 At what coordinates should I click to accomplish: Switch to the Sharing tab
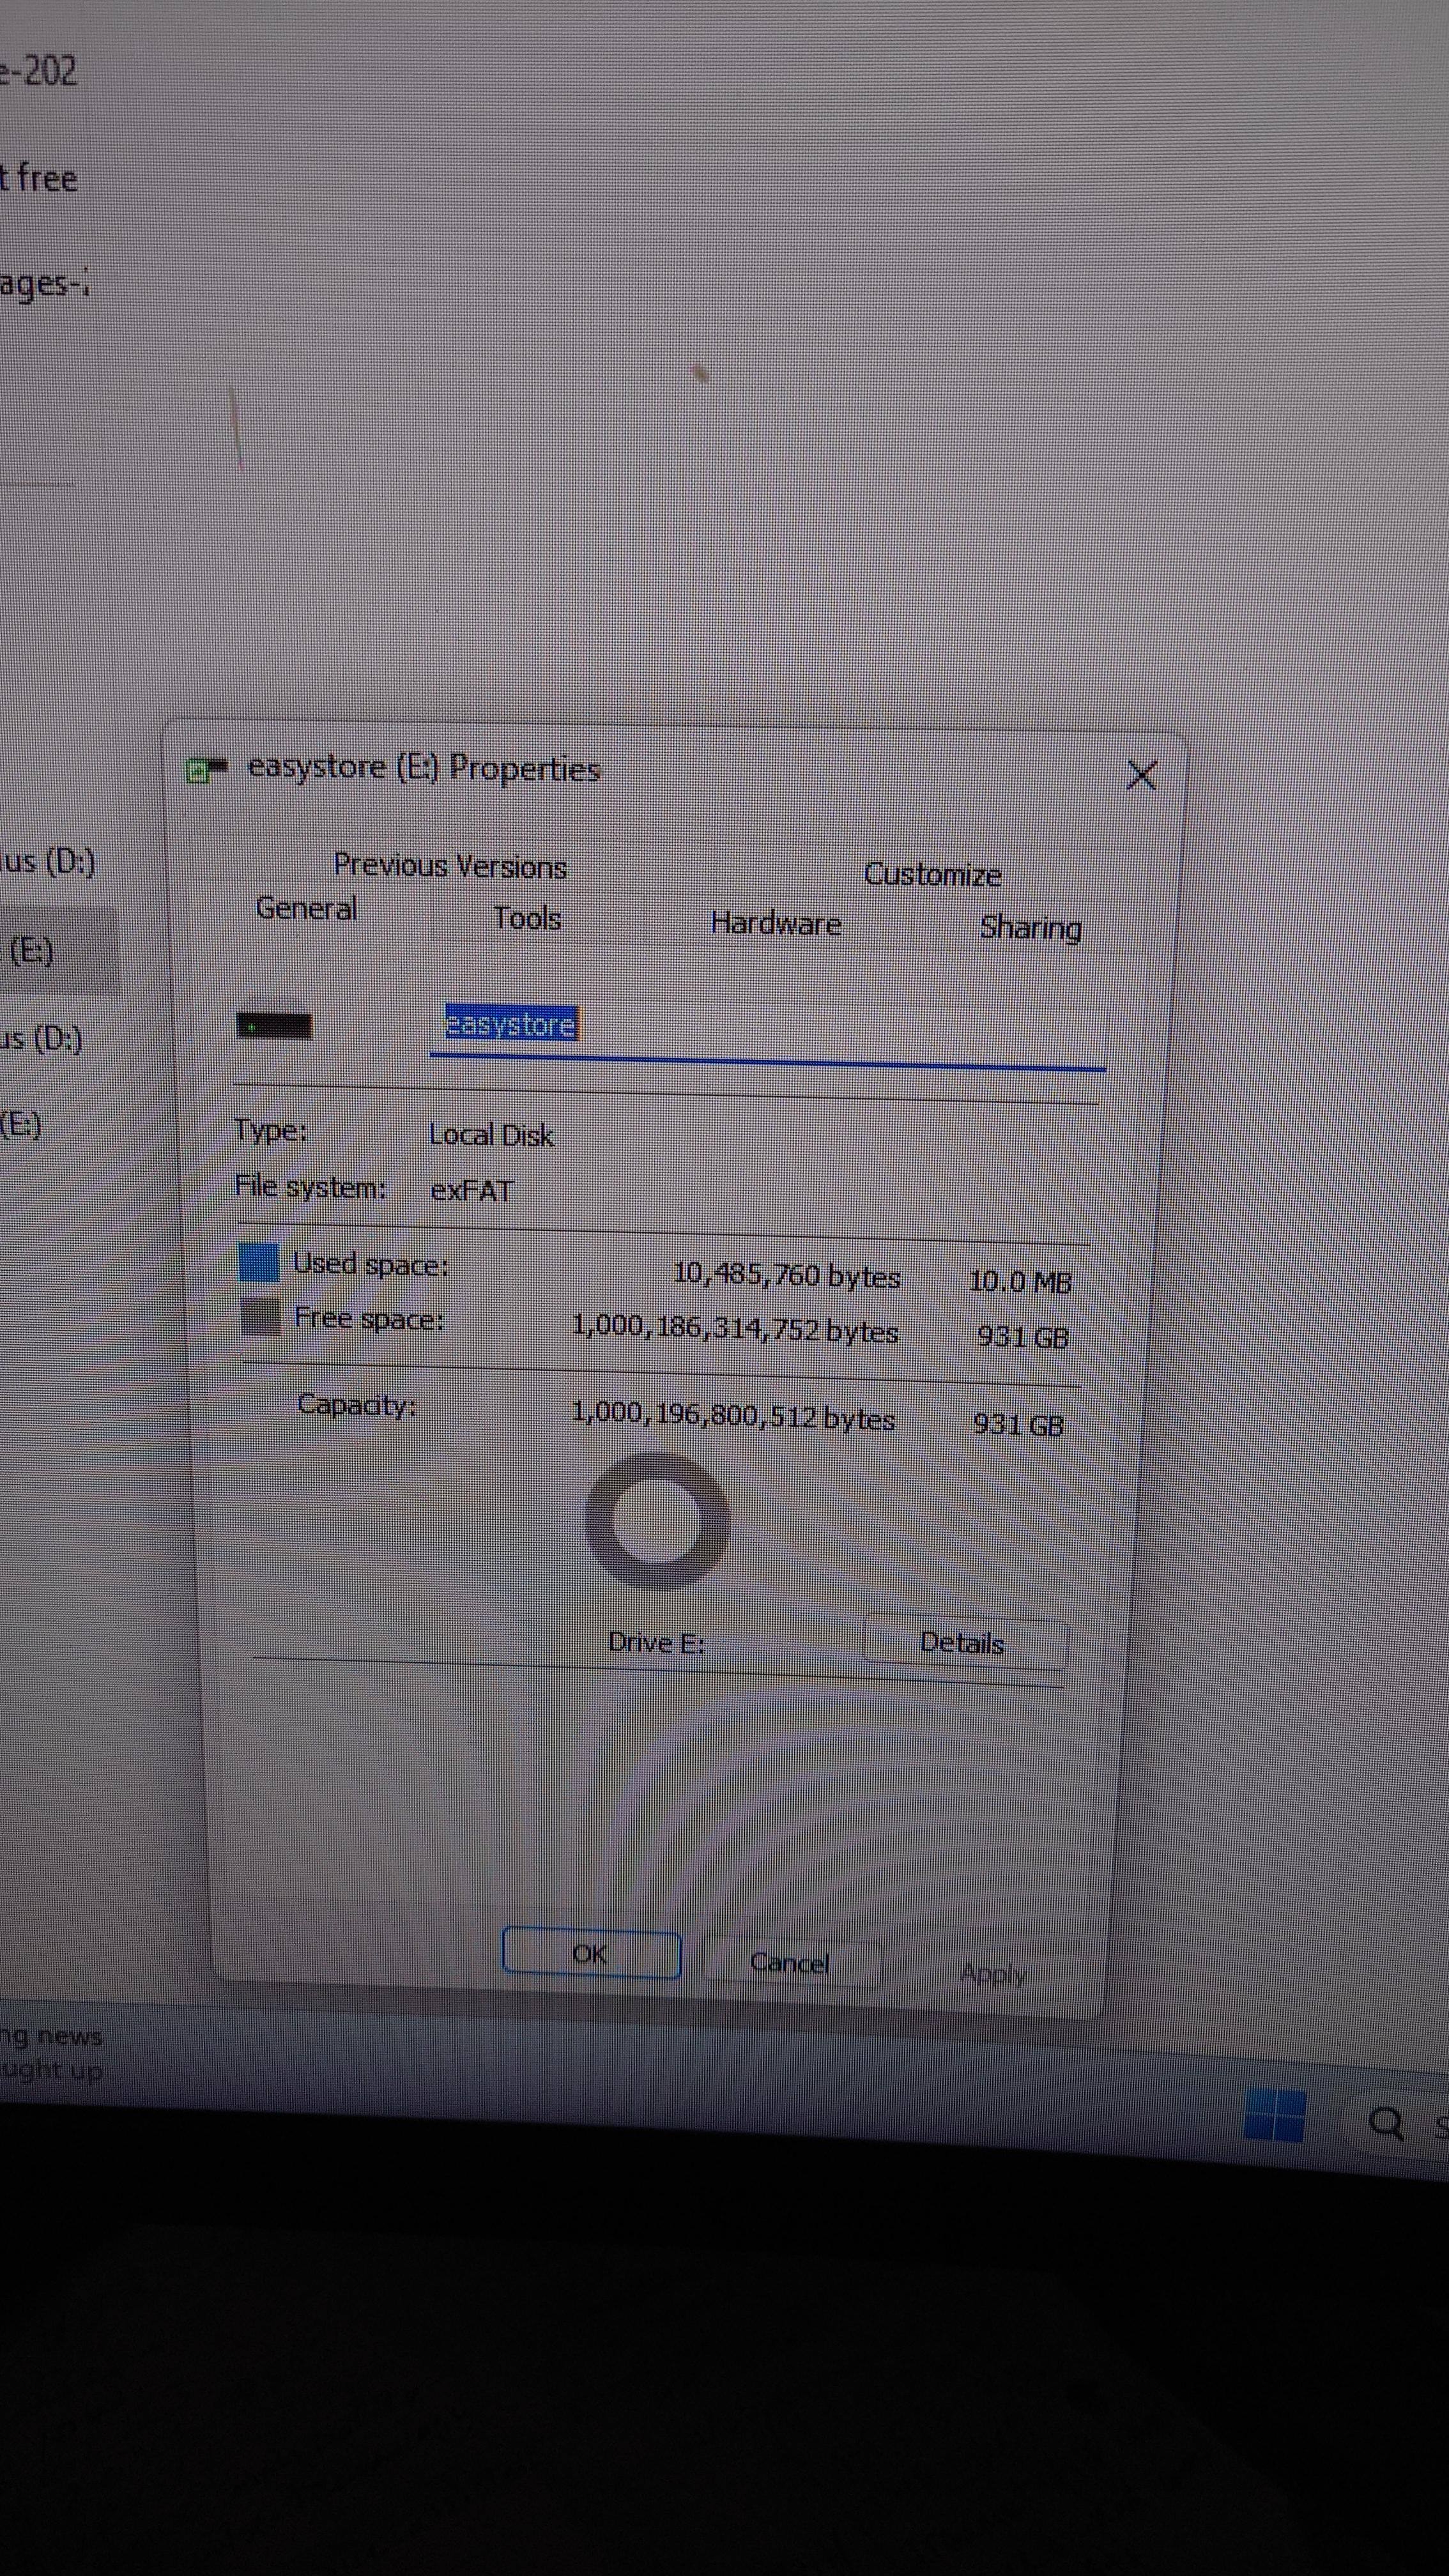pos(1030,928)
